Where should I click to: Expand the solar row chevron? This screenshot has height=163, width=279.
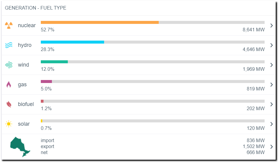tap(271, 124)
